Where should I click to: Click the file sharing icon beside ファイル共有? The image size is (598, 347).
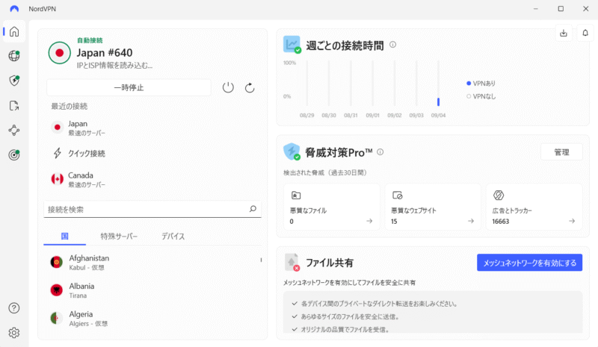coord(292,263)
